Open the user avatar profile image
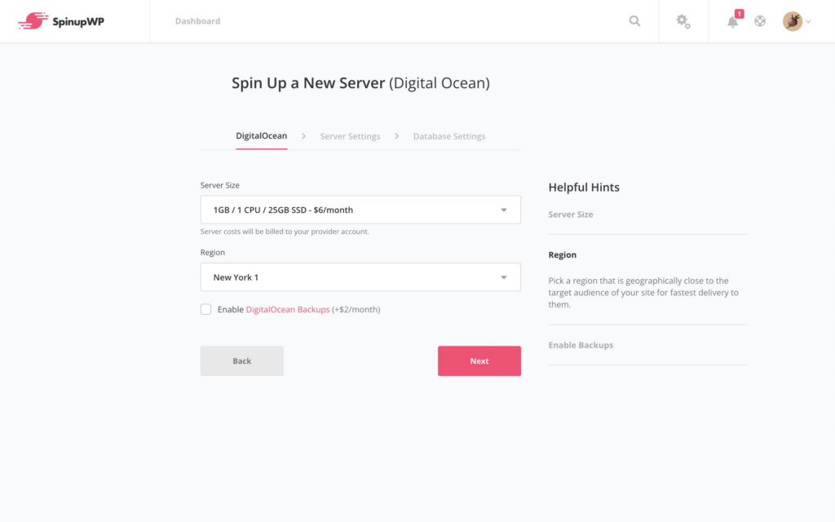 click(792, 20)
